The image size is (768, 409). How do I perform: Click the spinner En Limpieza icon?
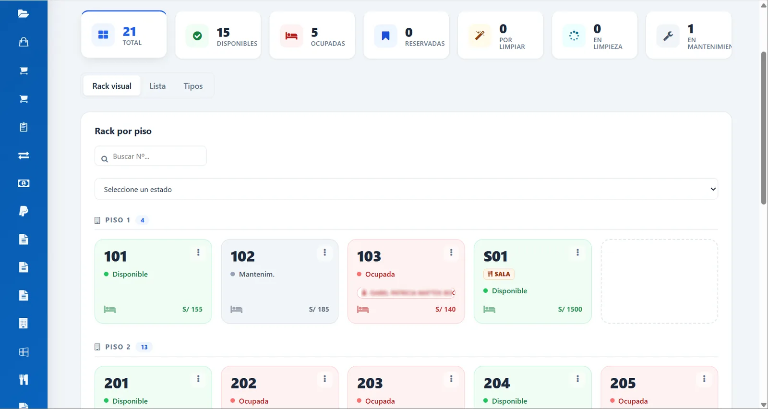(574, 36)
